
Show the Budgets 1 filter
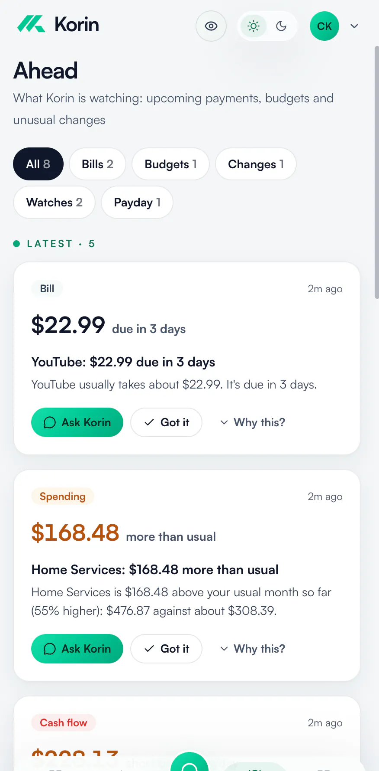point(170,164)
